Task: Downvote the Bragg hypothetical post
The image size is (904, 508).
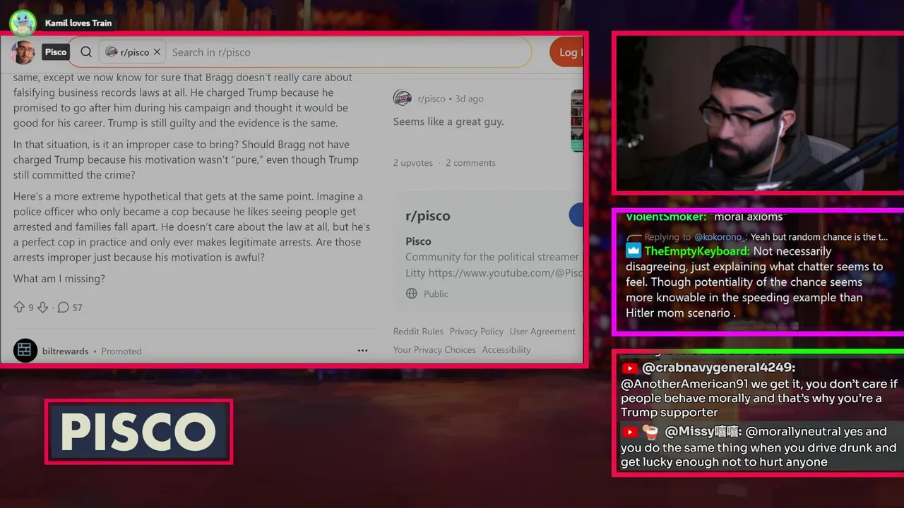Action: coord(42,308)
